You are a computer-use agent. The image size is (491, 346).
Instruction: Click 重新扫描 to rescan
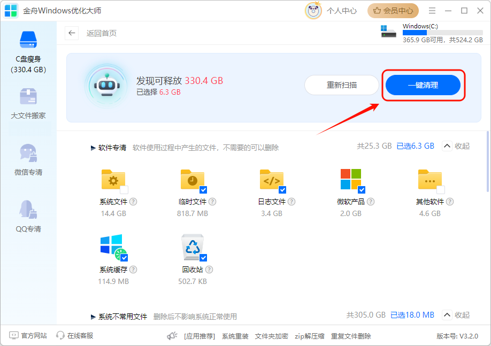(x=342, y=85)
